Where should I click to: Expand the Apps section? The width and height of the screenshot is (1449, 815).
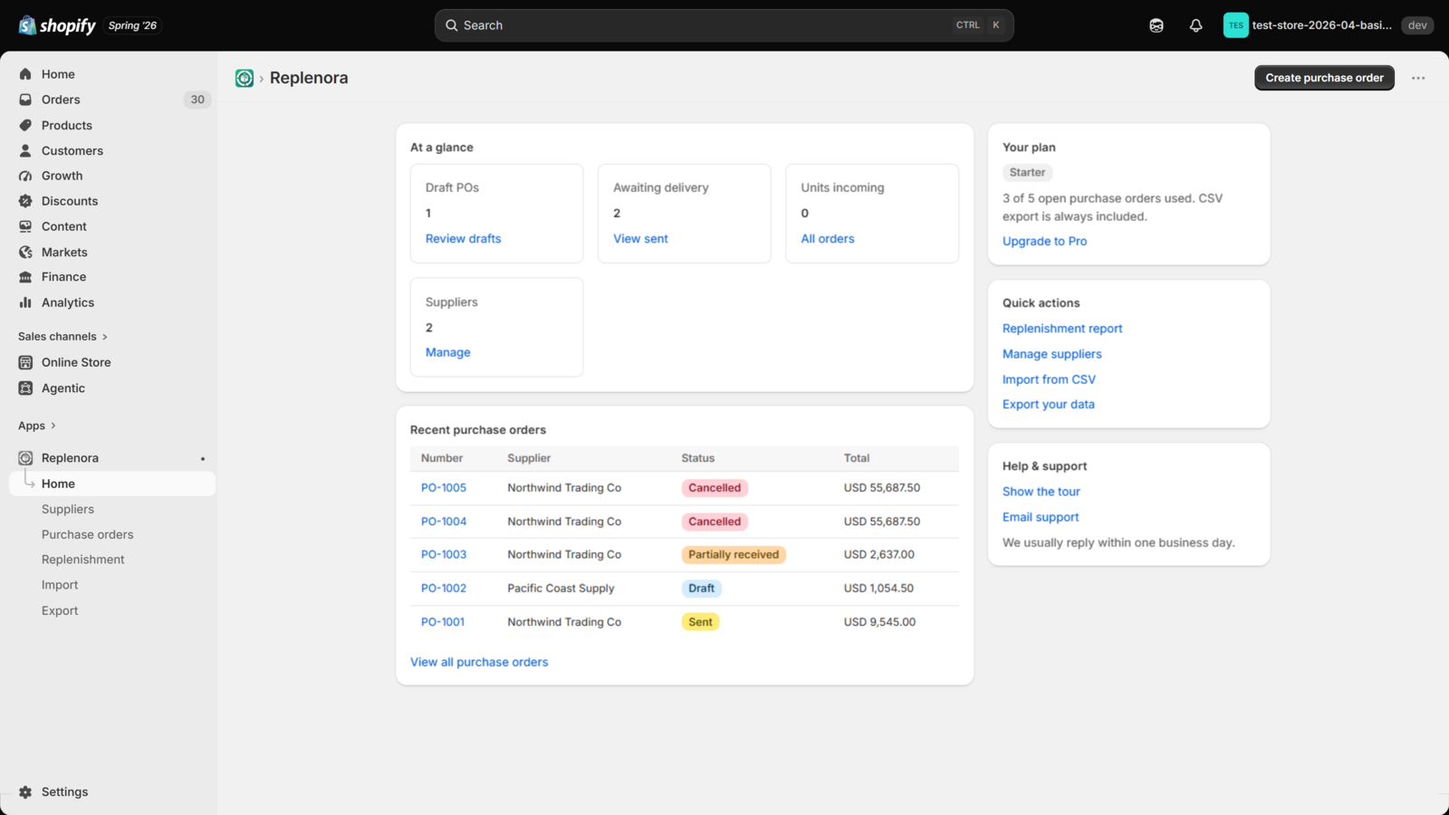tap(37, 426)
